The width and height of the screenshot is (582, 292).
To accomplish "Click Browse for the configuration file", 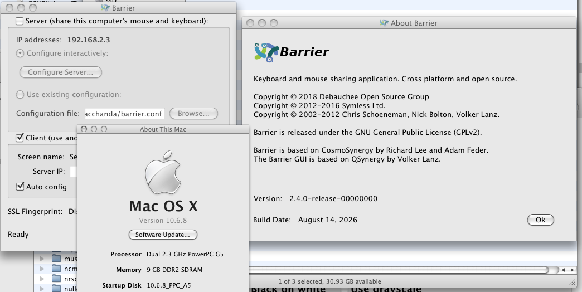I will coord(193,114).
